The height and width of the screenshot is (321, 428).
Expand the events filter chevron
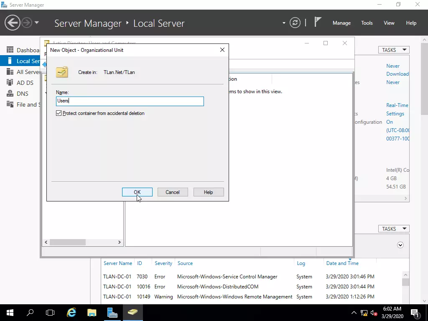400,245
